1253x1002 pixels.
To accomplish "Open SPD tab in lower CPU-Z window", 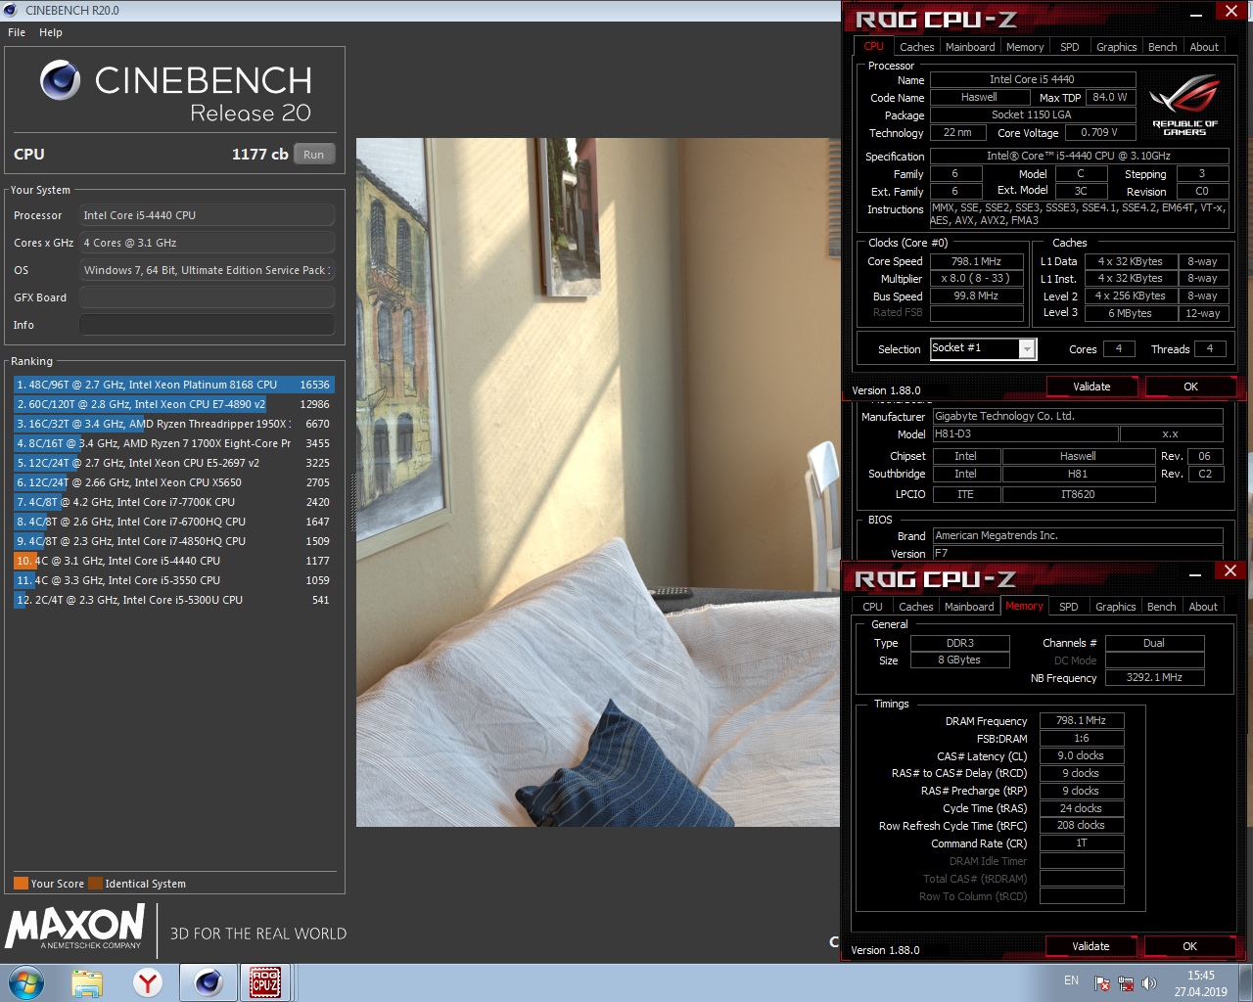I will (1069, 607).
